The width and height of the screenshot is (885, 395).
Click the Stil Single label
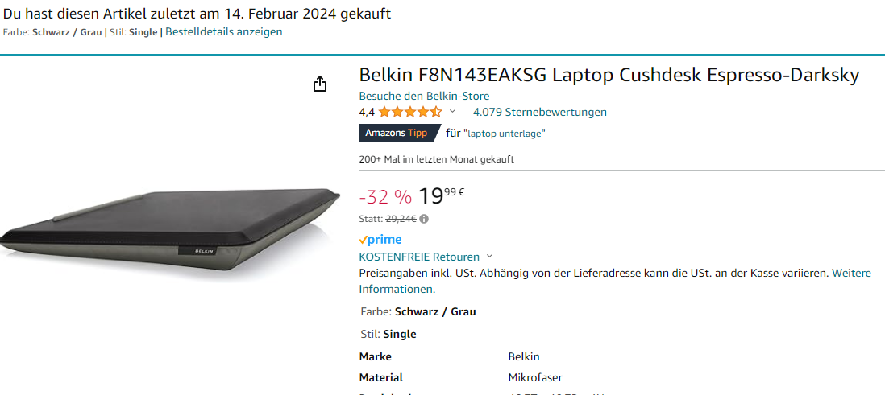coord(388,334)
